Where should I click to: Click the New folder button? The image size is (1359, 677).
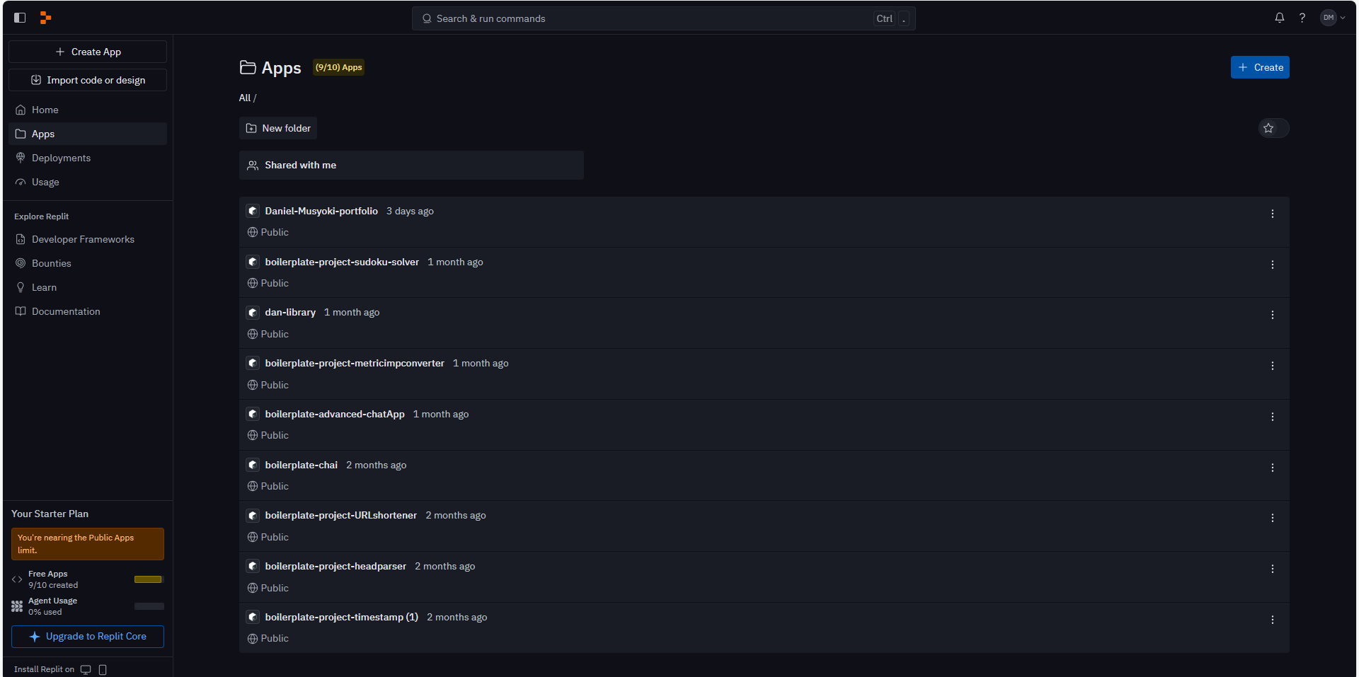278,128
